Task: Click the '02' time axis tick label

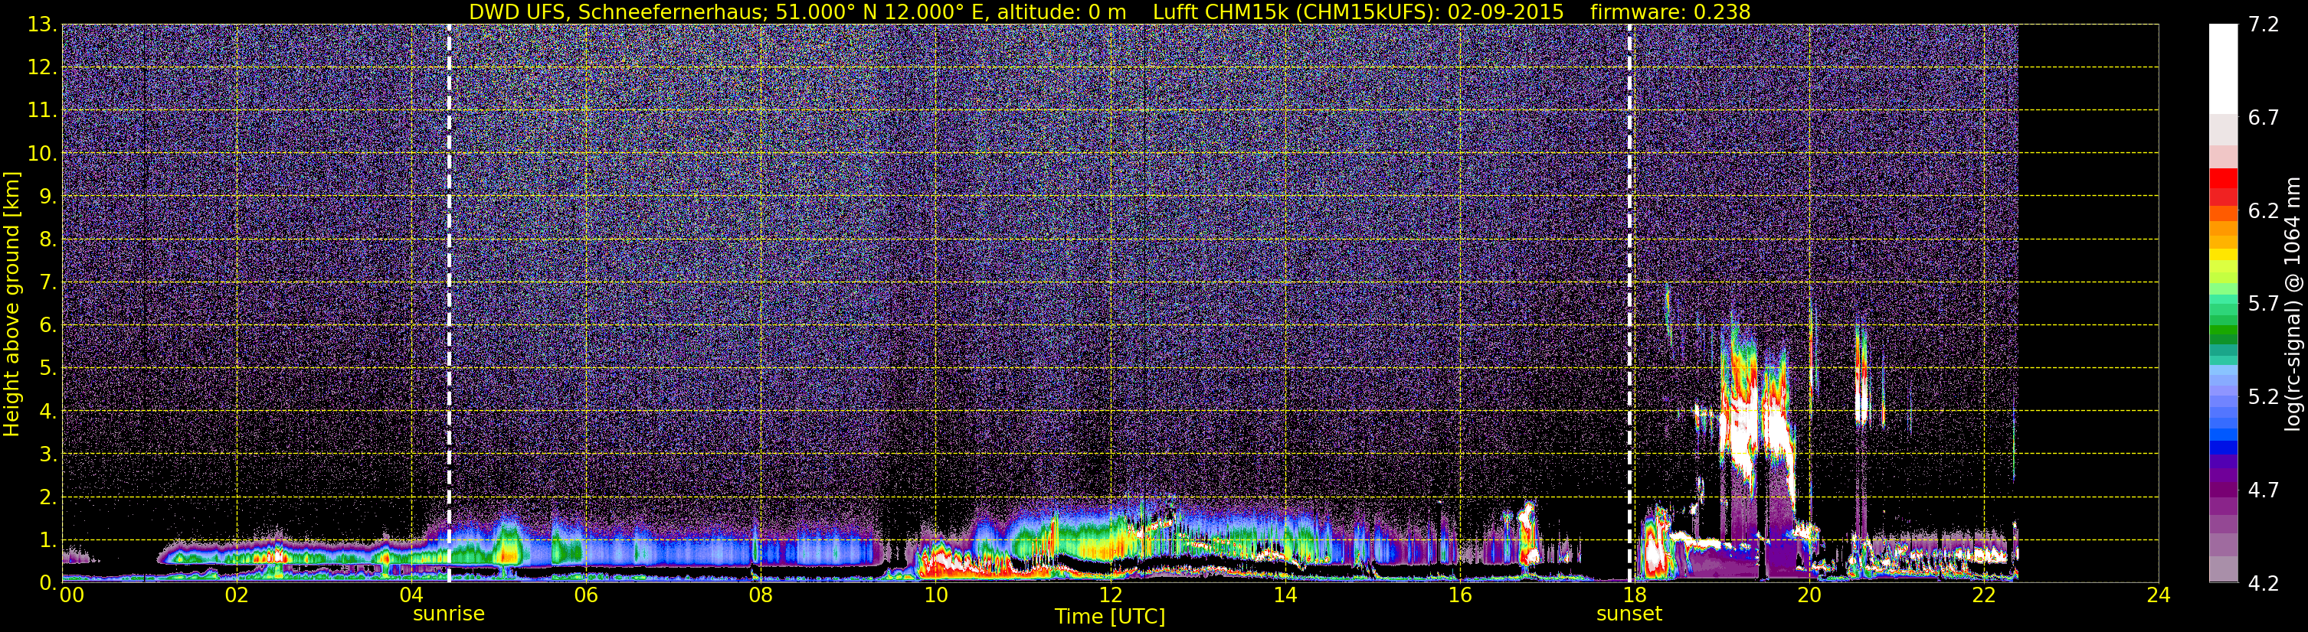Action: click(x=236, y=595)
